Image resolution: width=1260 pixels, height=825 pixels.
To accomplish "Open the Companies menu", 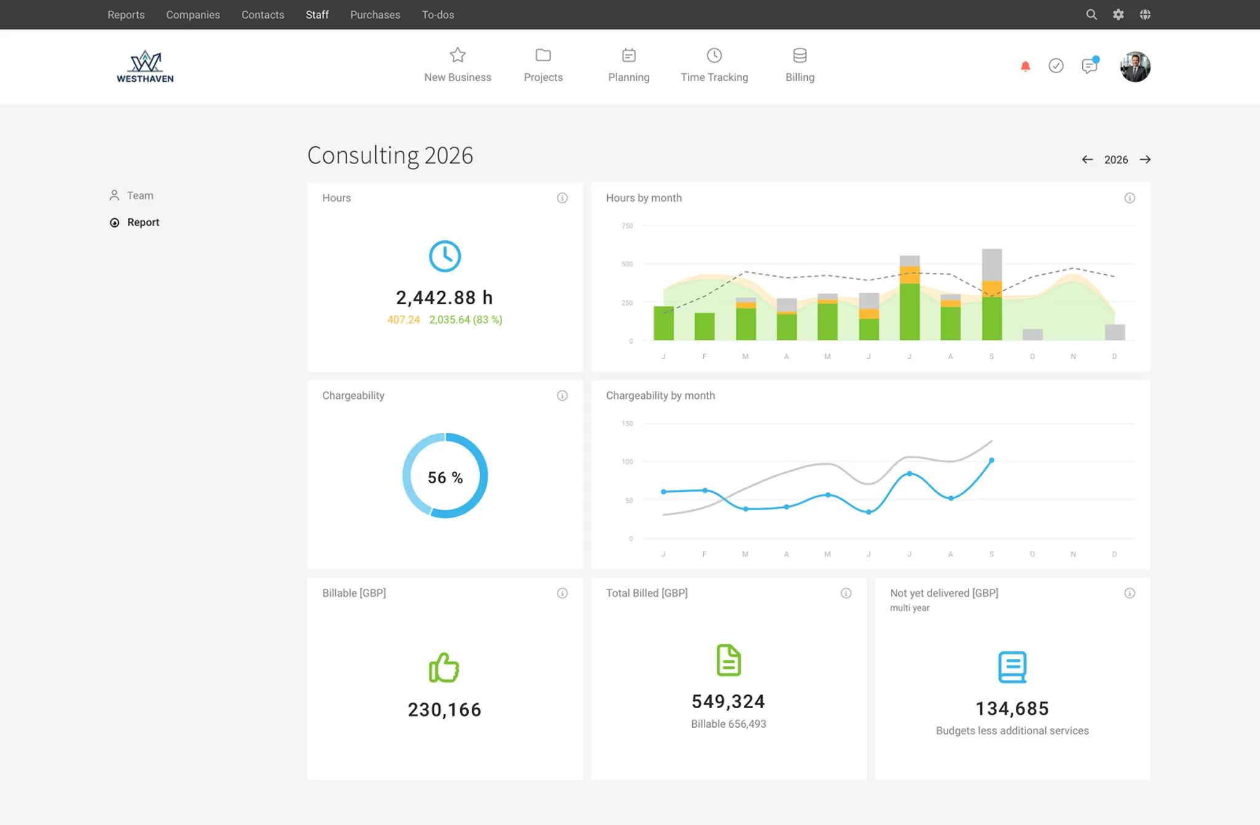I will pos(193,15).
